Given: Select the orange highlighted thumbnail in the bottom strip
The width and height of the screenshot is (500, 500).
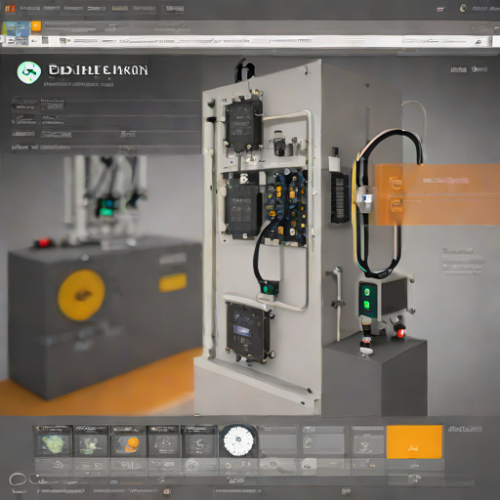Looking at the screenshot, I should (414, 441).
